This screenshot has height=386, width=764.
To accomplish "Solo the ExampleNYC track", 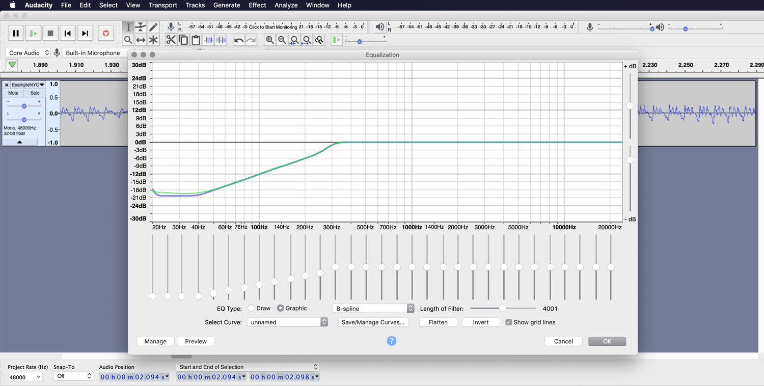I will point(35,93).
